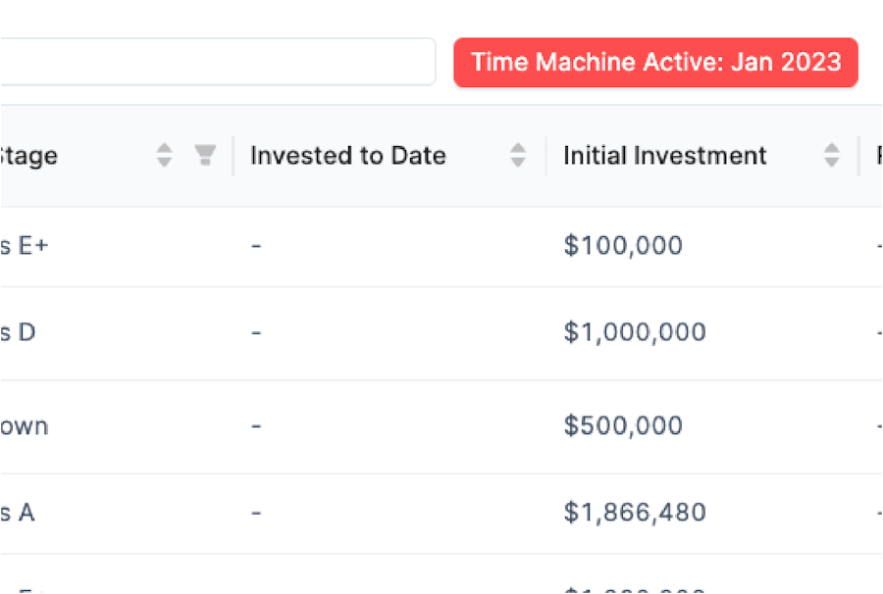Viewport: 883px width, 594px height.
Task: Click the stage cell ending in own
Action: (x=25, y=425)
